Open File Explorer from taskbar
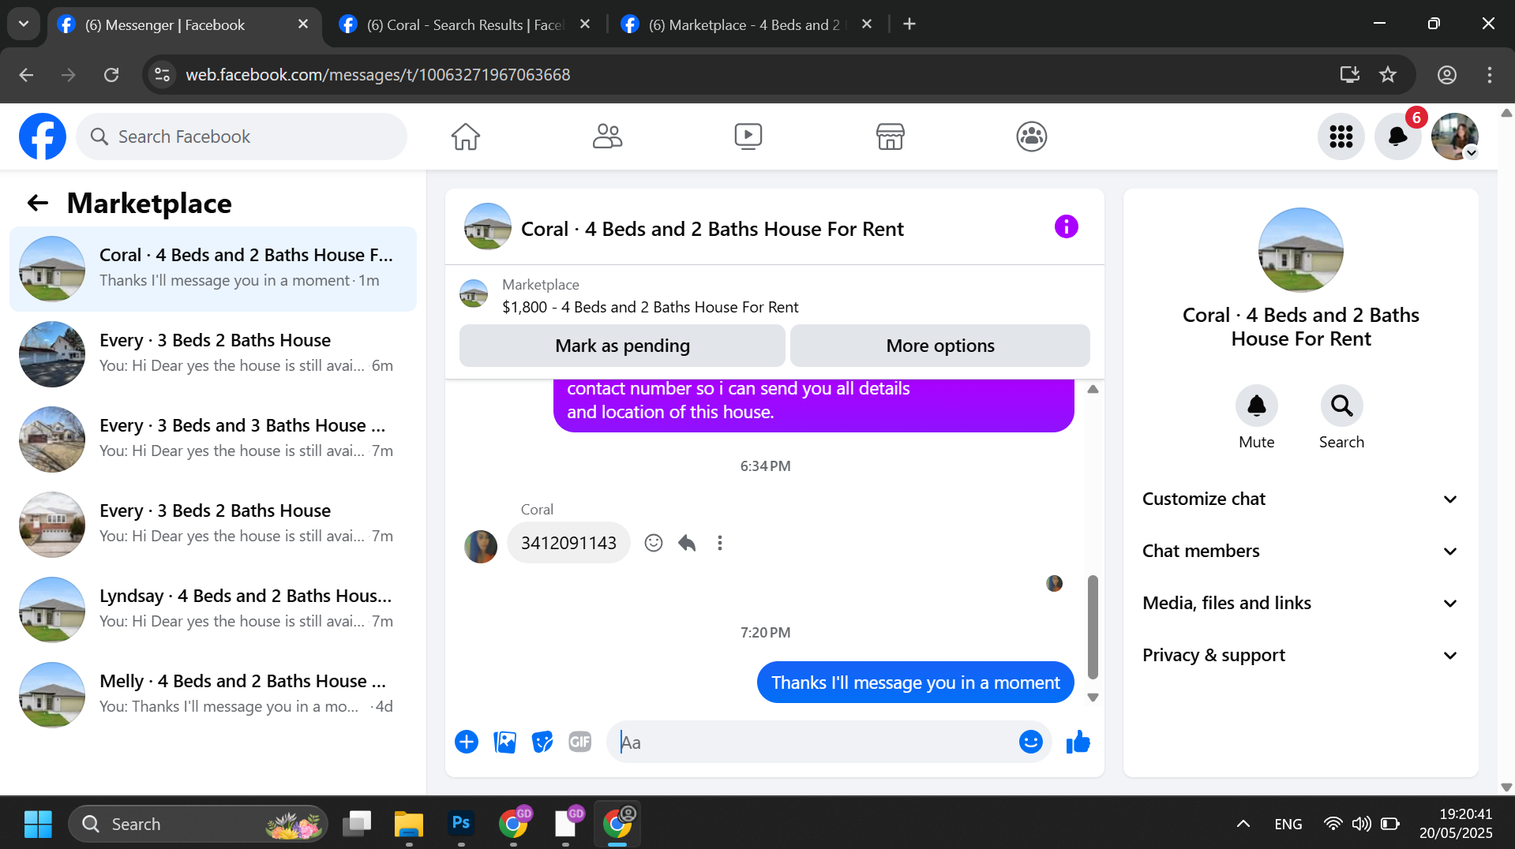 point(409,824)
